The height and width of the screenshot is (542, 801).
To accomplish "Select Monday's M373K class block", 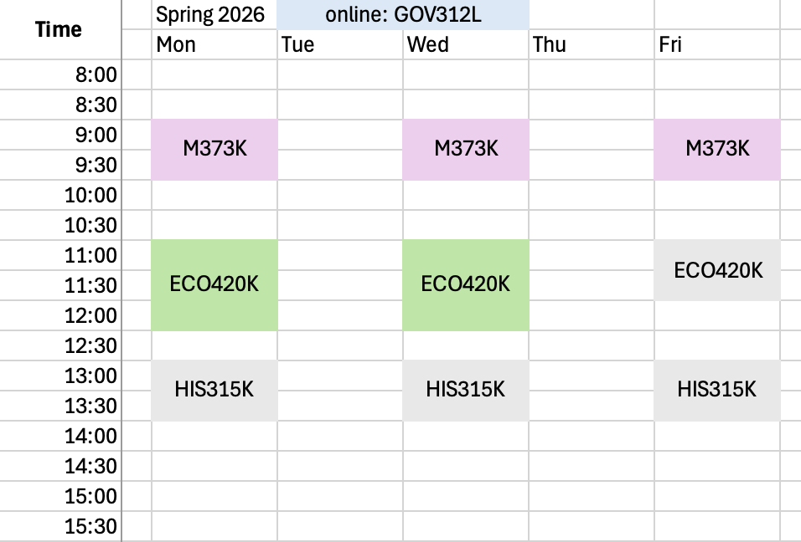I will pyautogui.click(x=214, y=149).
